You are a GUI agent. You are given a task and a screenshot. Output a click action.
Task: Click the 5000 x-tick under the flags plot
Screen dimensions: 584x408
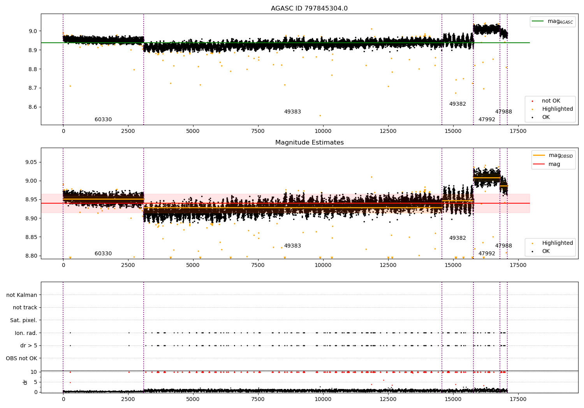[193, 399]
